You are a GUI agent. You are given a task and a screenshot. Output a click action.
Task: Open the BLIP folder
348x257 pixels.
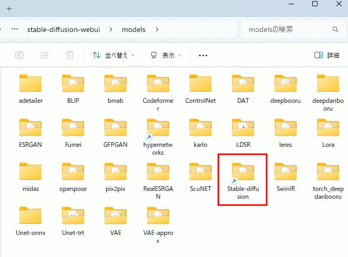point(73,90)
